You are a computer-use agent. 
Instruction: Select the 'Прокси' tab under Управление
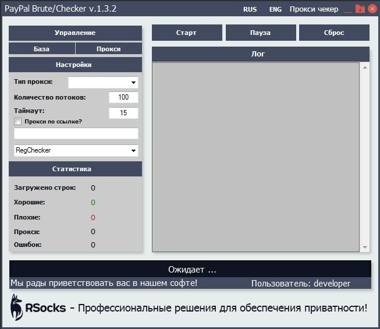(x=109, y=49)
